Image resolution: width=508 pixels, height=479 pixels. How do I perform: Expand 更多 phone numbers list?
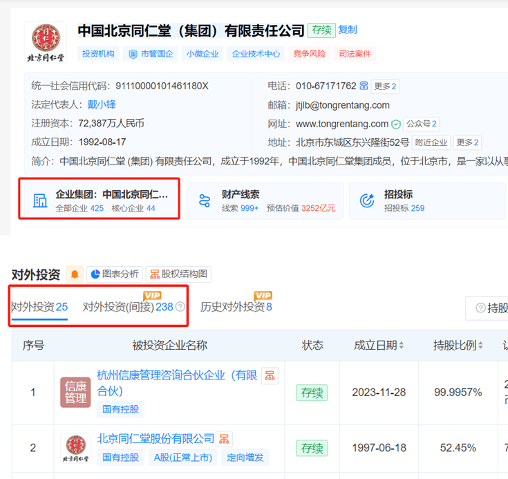[385, 86]
